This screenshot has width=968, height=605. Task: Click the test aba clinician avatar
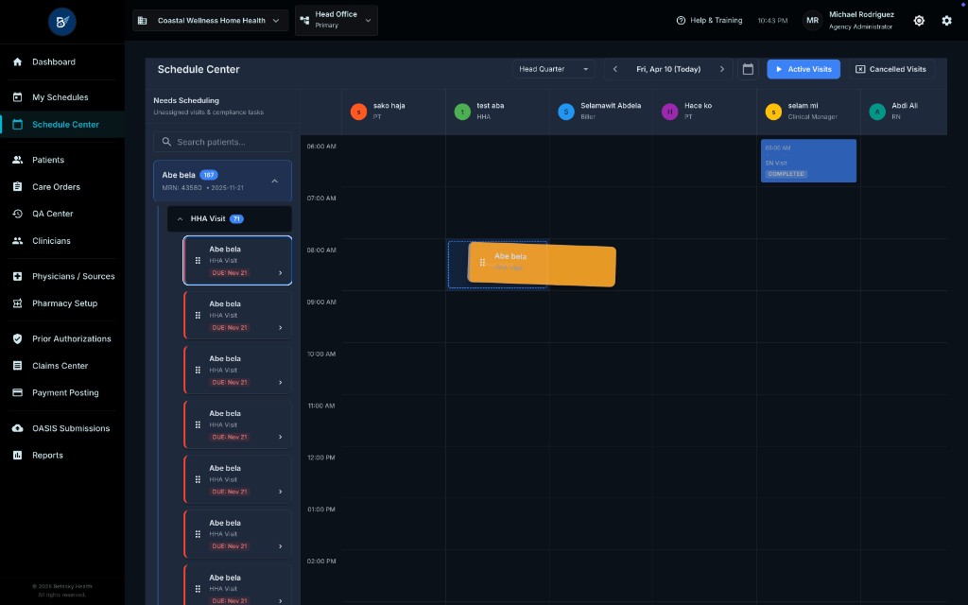pos(462,112)
